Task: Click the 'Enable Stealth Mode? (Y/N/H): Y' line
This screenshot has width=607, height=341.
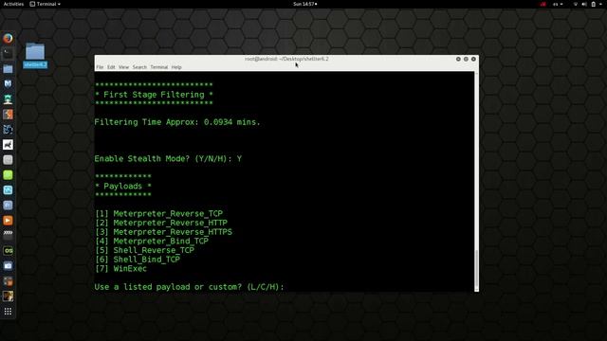Action: (x=168, y=158)
